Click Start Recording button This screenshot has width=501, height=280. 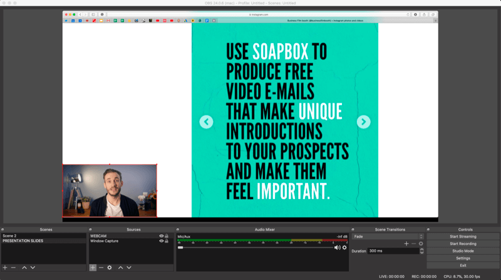[x=463, y=244]
